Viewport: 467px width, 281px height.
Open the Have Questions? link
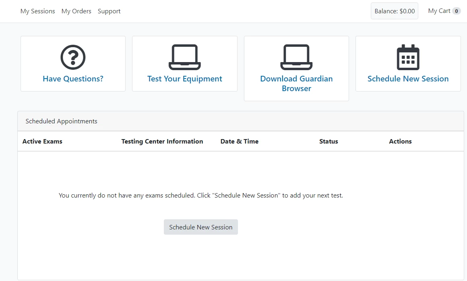(73, 79)
